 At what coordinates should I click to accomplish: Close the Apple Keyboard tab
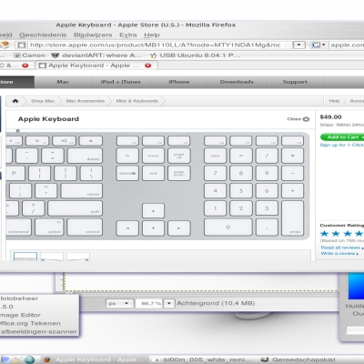(148, 66)
